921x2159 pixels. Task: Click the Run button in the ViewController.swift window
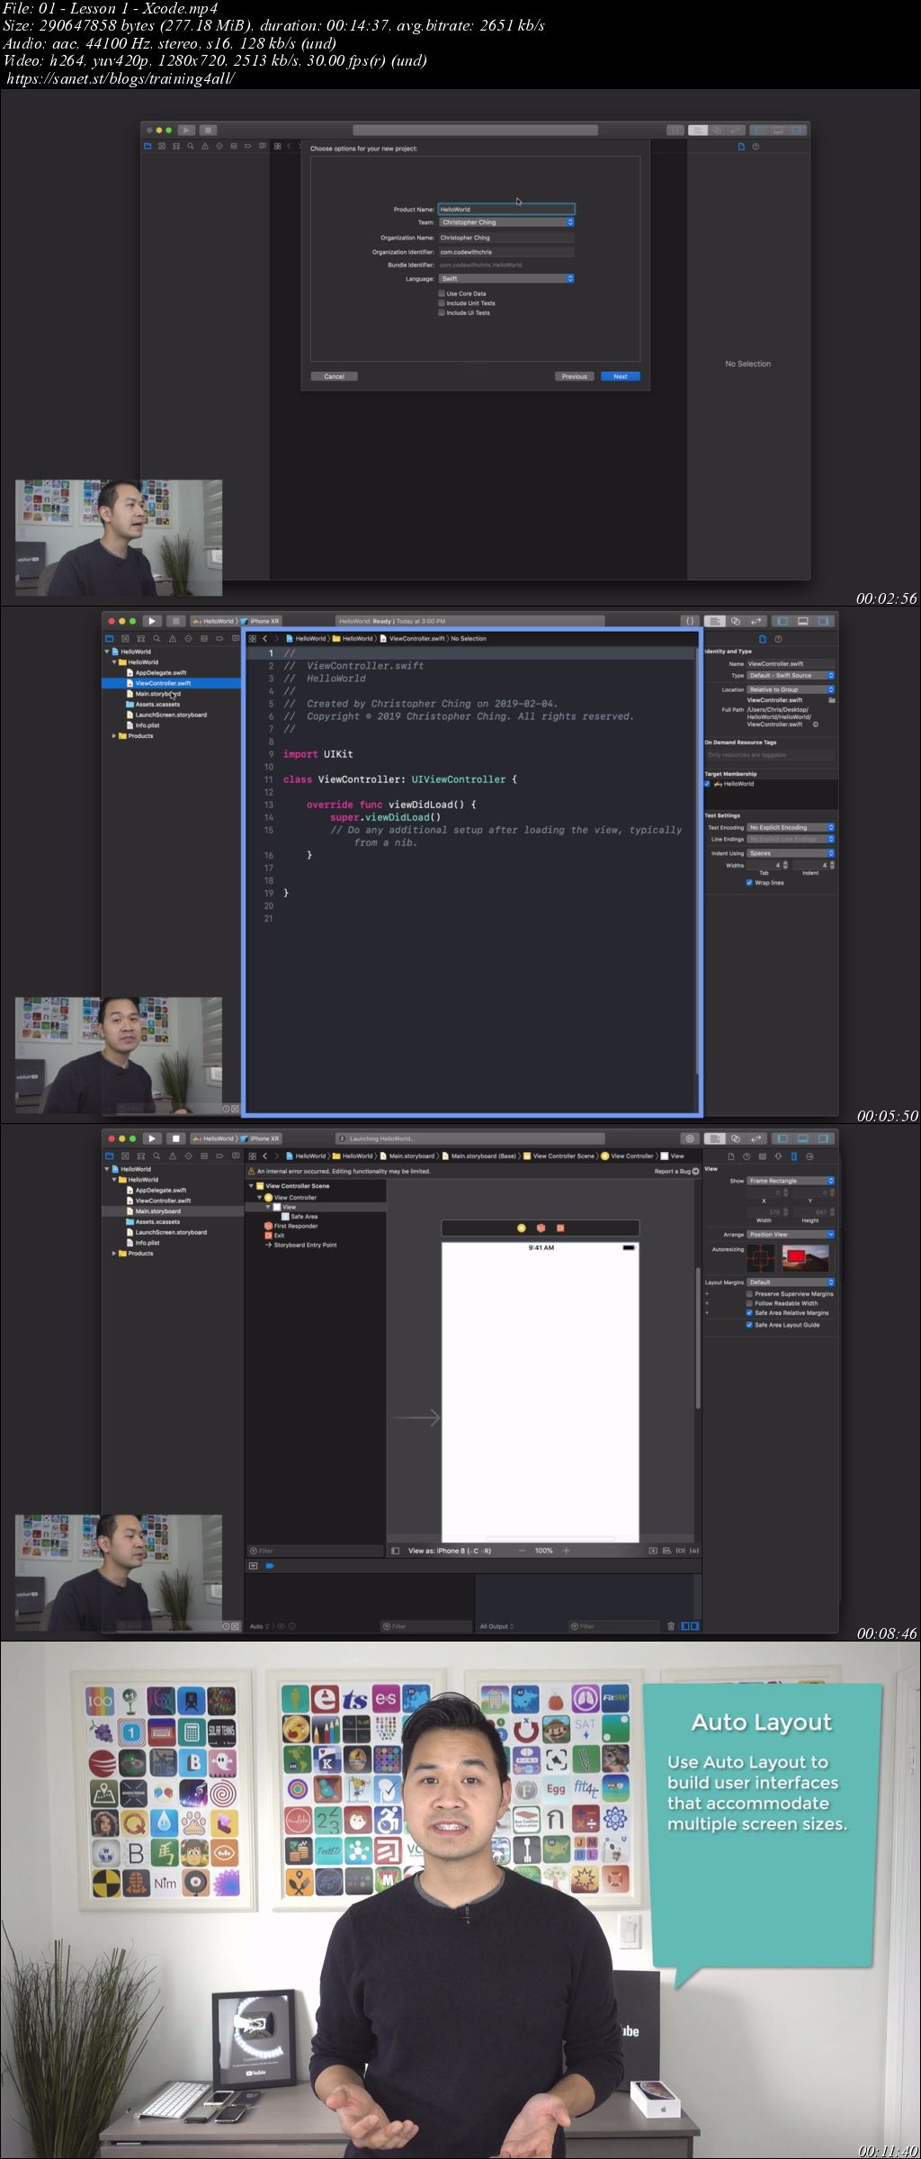tap(152, 621)
